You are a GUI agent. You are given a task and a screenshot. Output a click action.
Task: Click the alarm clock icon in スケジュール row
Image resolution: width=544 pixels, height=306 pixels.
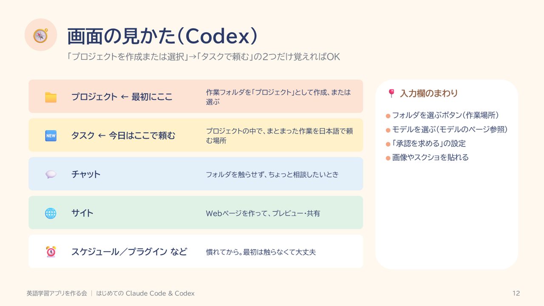(51, 252)
